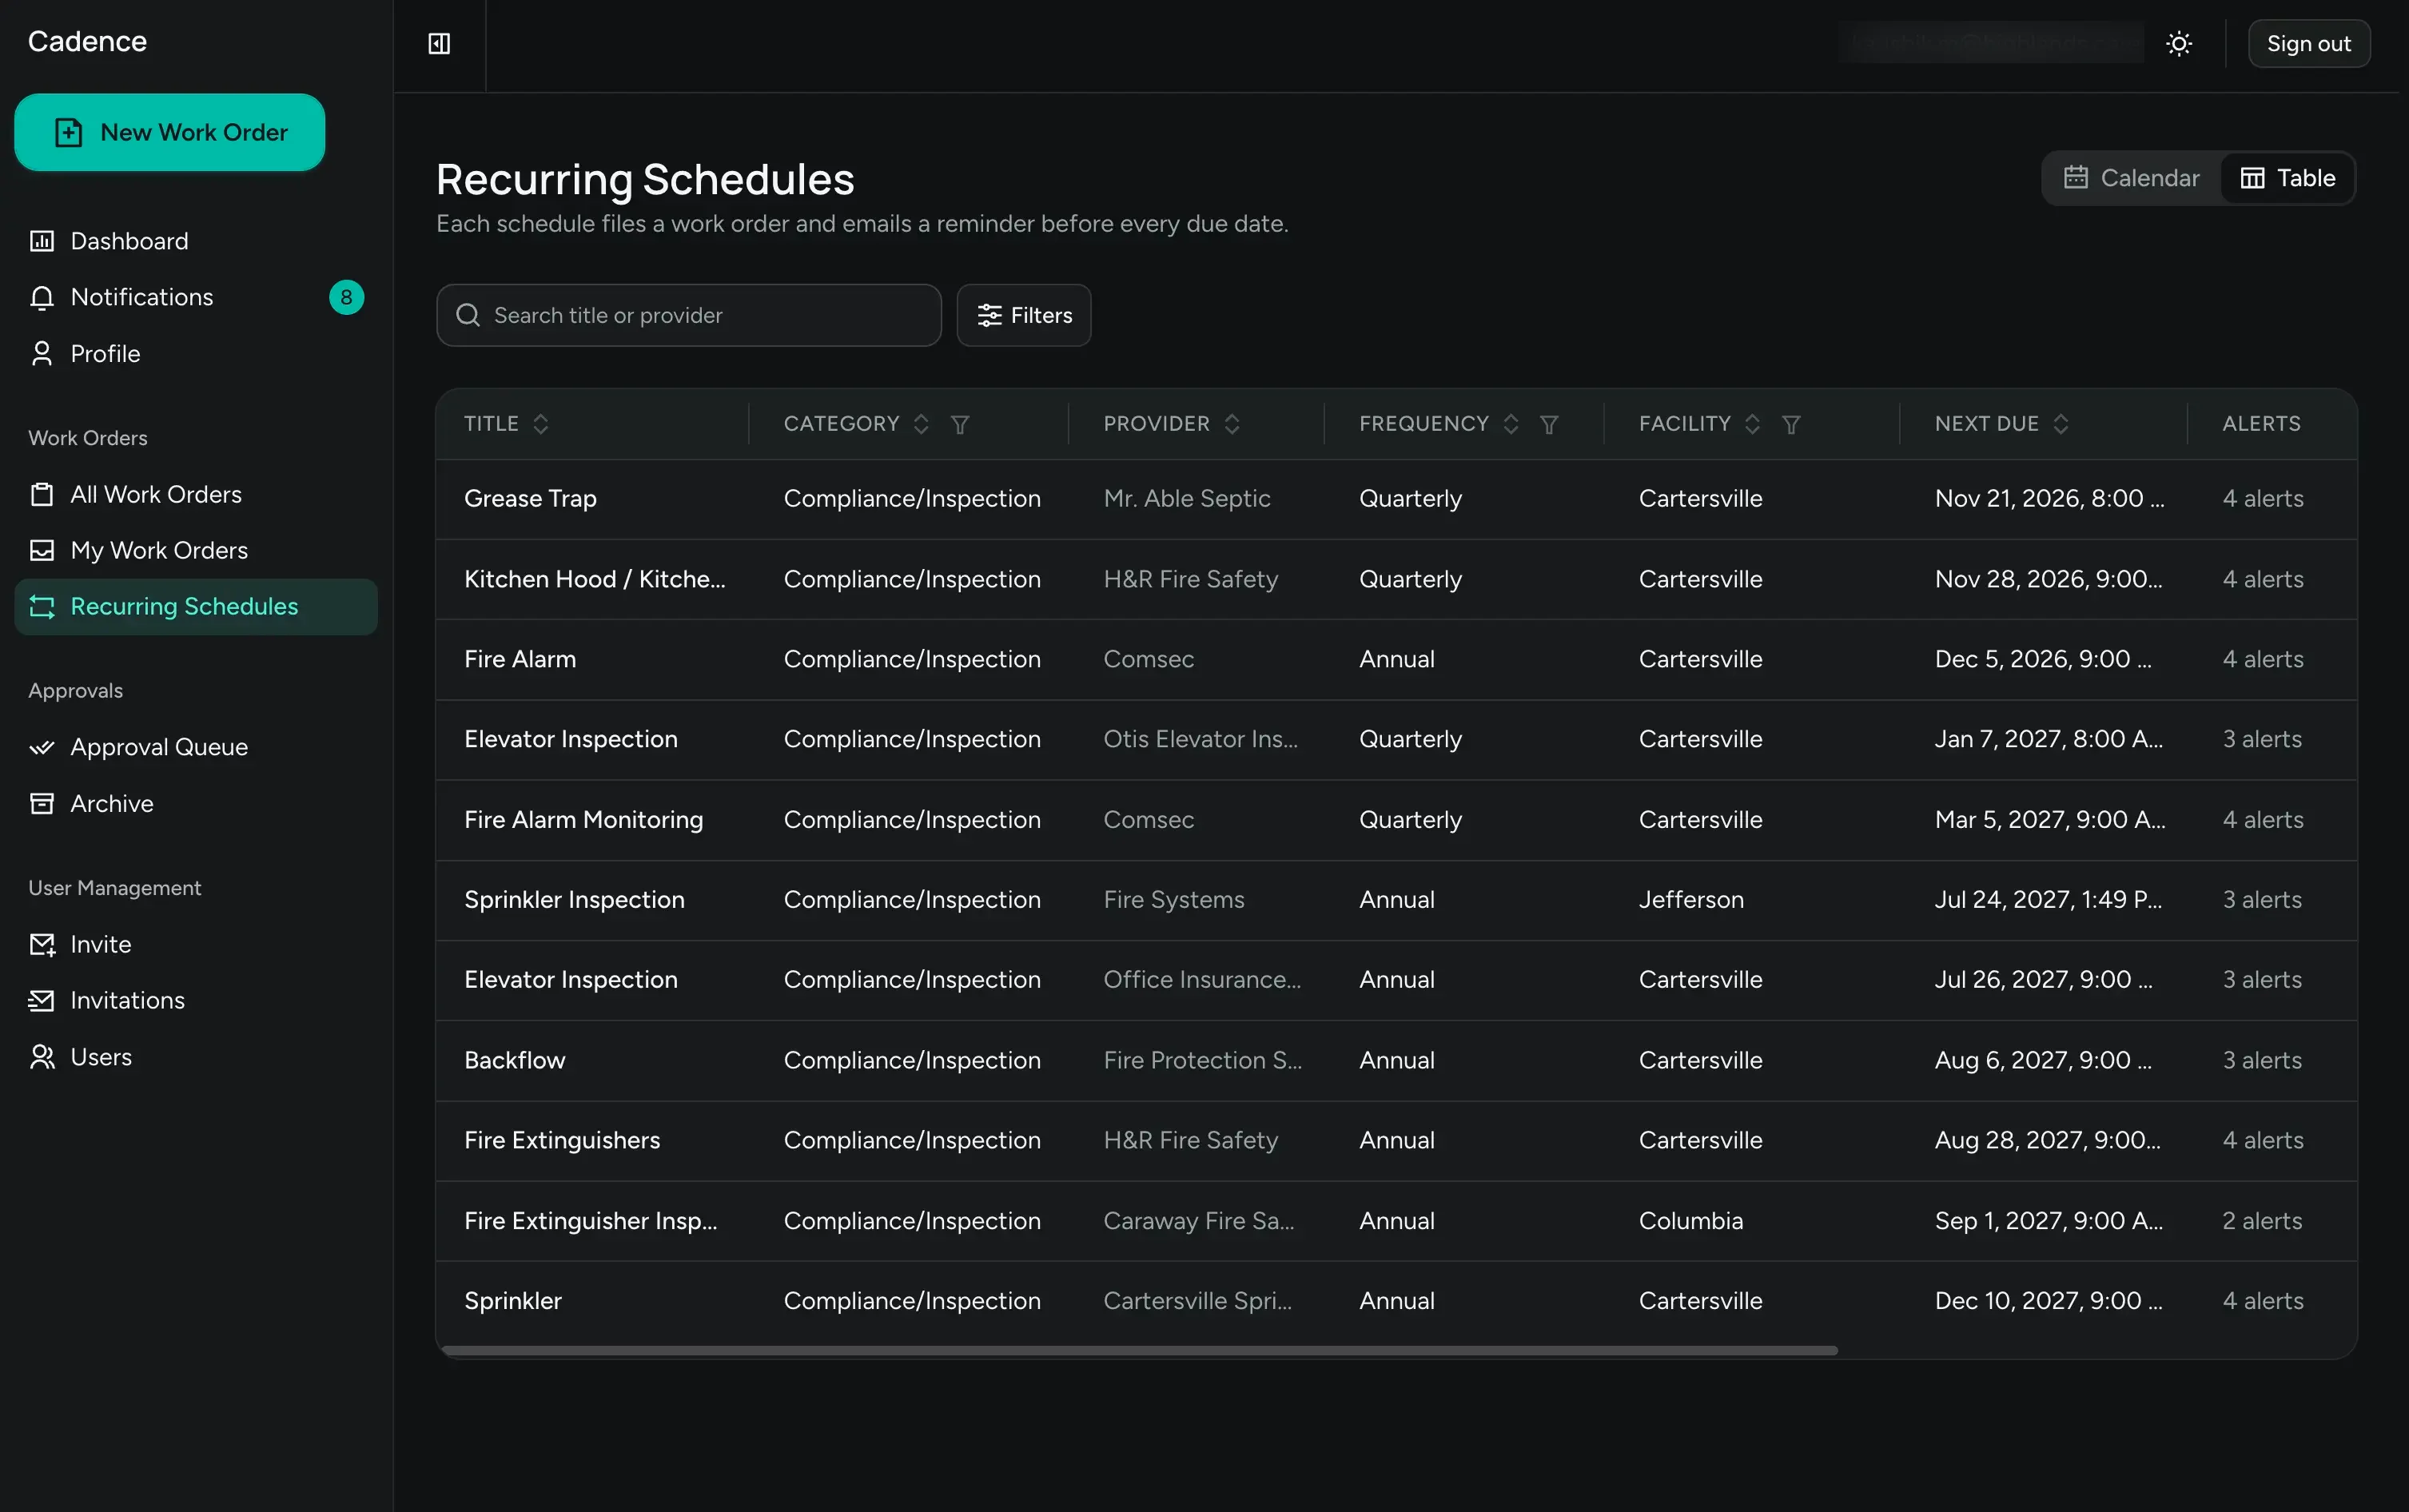Image resolution: width=2409 pixels, height=1512 pixels.
Task: Click the notifications badge showing 8
Action: (x=346, y=297)
